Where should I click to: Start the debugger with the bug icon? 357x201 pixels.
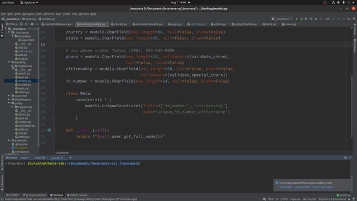(x=301, y=19)
